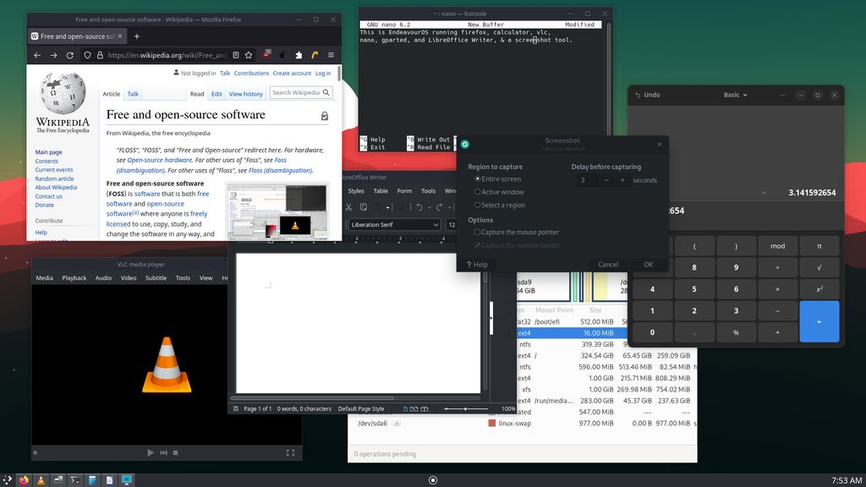Open the VLC Media menu
866x487 pixels.
45,278
